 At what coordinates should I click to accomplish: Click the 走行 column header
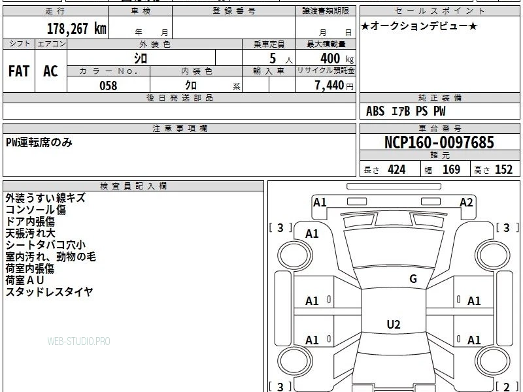[x=56, y=11]
